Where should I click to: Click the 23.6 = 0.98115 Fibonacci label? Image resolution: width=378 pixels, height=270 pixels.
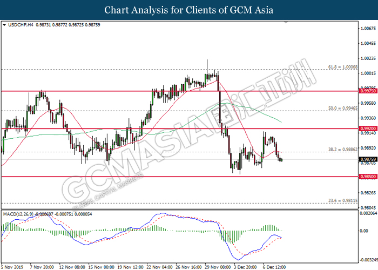(343, 200)
